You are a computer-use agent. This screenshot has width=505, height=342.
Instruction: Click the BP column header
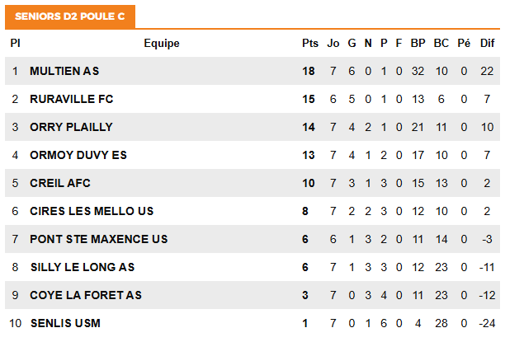(418, 44)
